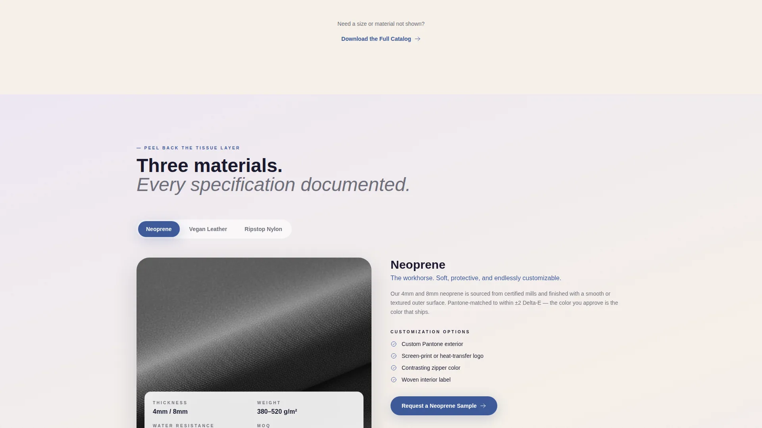The image size is (762, 428).
Task: Click the check icon beside Woven interior label
Action: pos(394,380)
